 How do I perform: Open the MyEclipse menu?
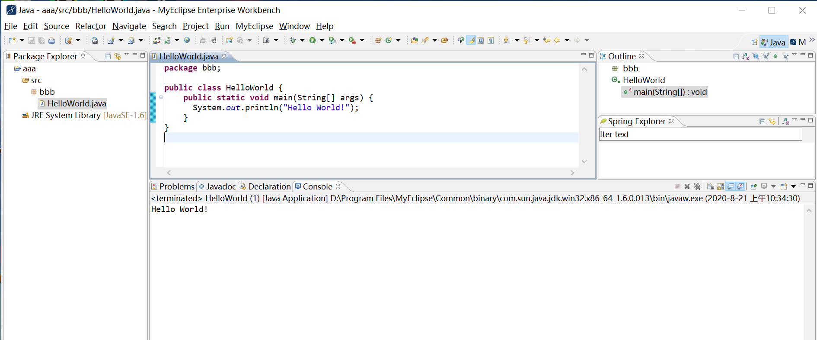pyautogui.click(x=254, y=26)
